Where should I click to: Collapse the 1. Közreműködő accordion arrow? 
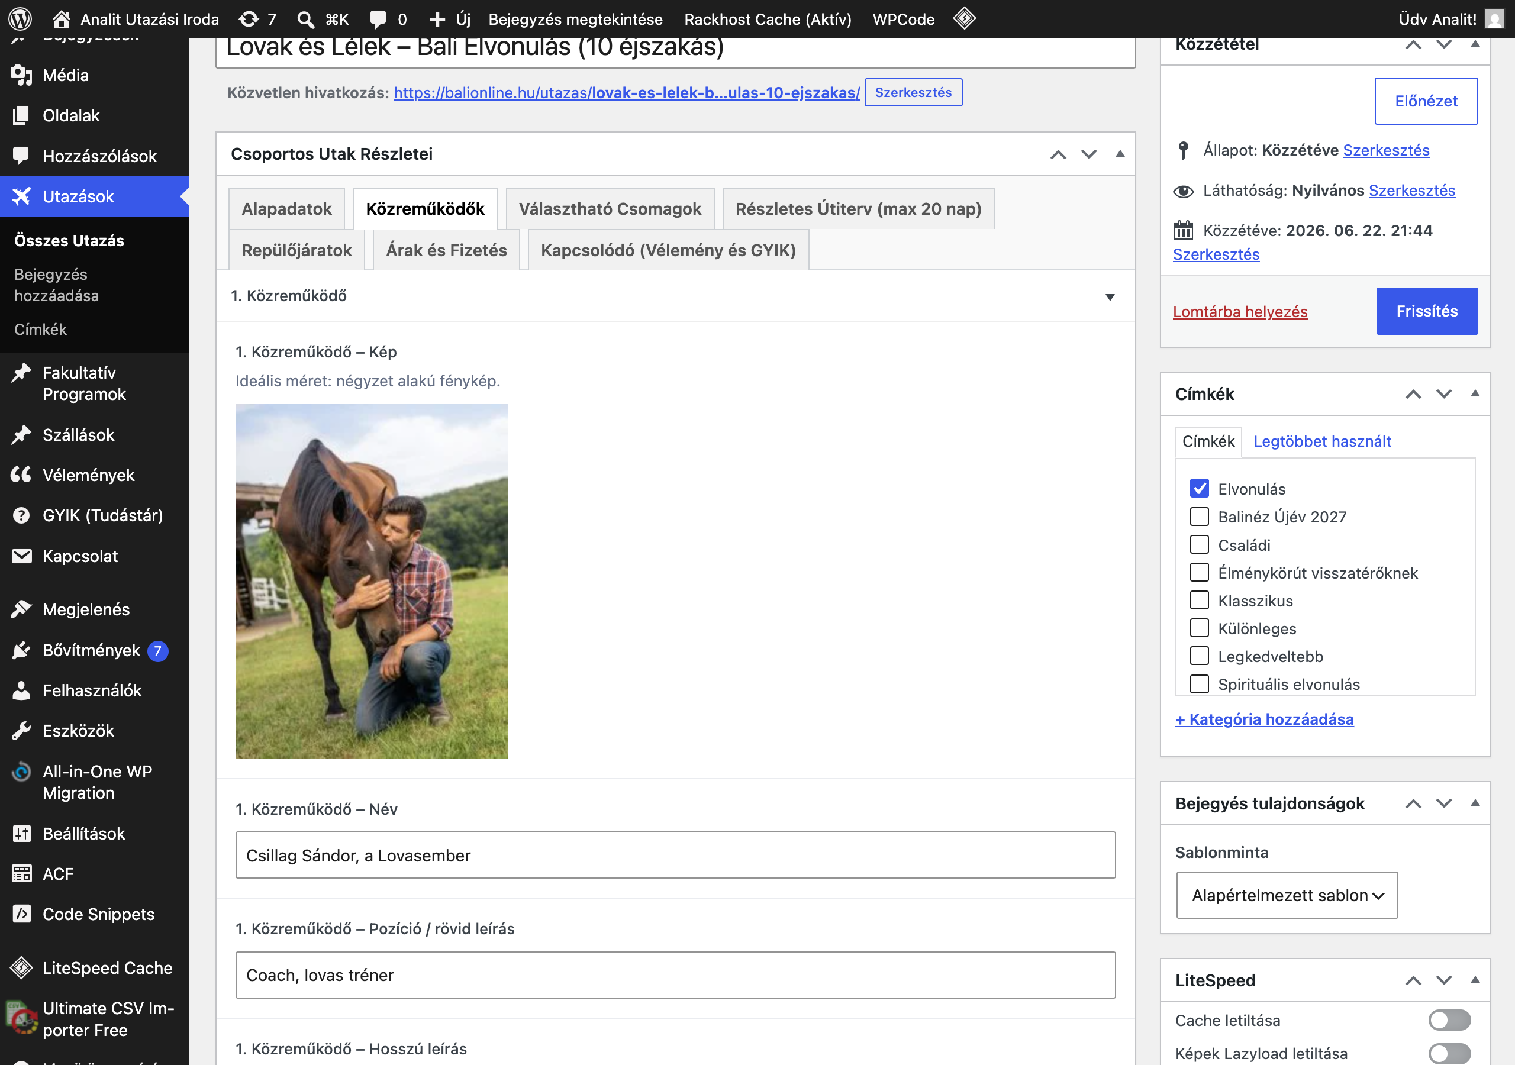coord(1110,297)
